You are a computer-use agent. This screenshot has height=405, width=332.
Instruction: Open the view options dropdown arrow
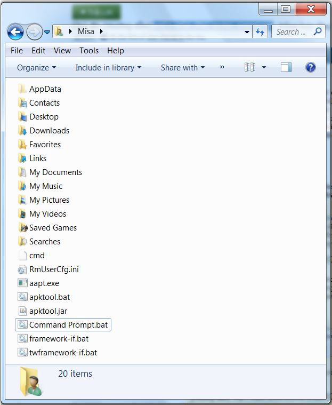click(264, 68)
